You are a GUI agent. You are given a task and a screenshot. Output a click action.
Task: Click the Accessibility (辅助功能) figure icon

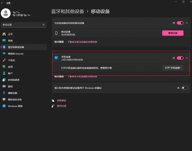pyautogui.click(x=4, y=93)
